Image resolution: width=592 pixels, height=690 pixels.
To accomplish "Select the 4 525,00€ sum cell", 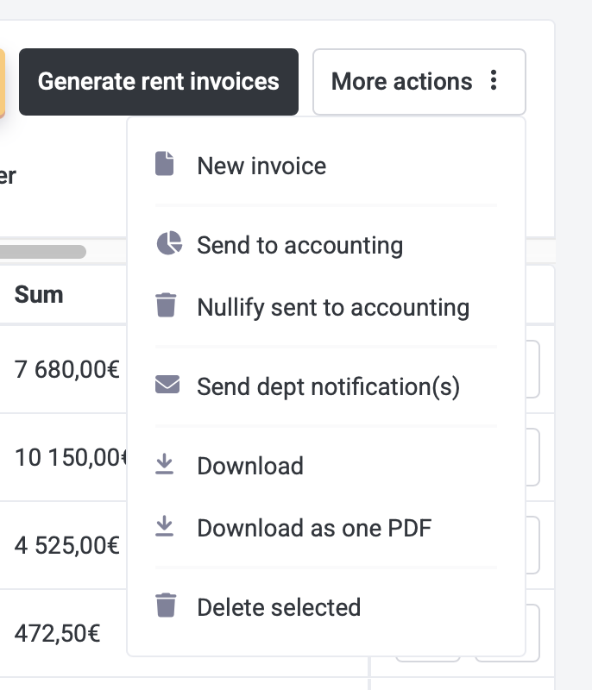I will click(x=66, y=545).
